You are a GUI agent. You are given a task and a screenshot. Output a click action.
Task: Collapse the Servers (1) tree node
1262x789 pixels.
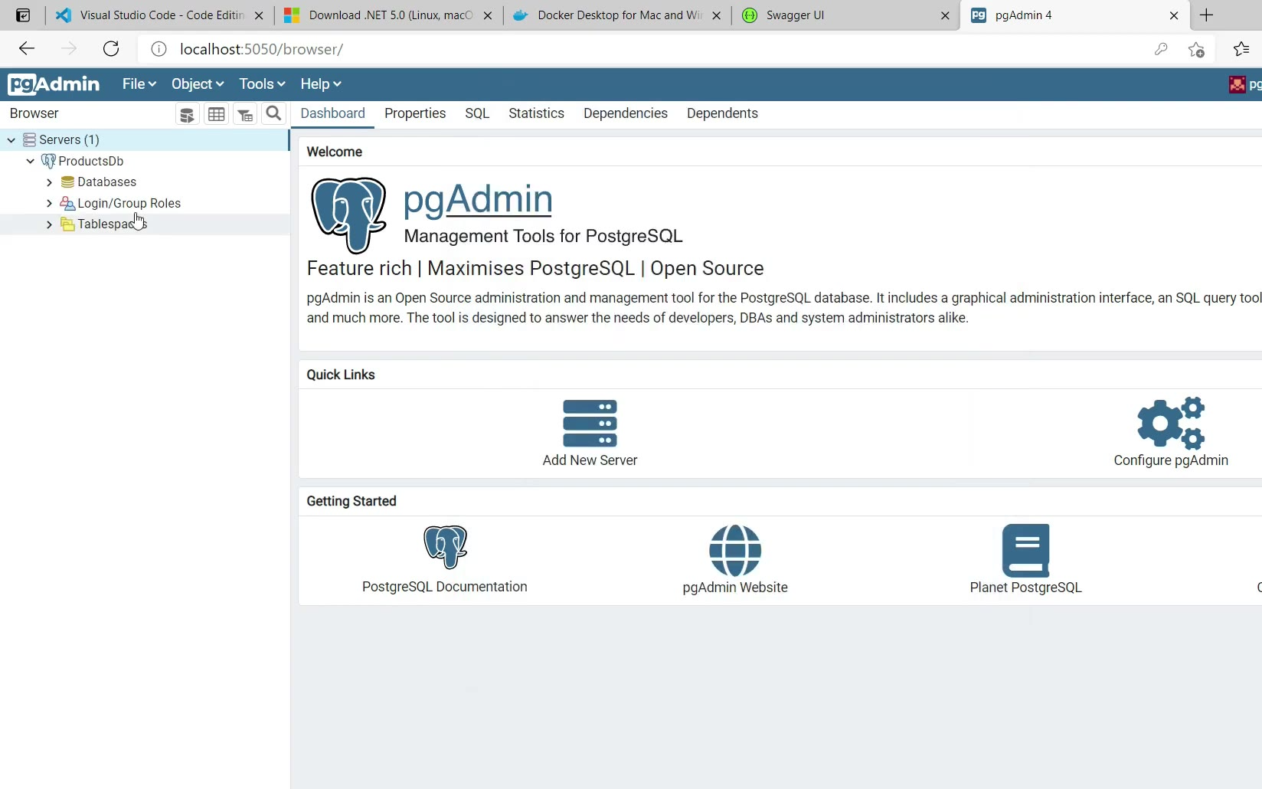11,140
